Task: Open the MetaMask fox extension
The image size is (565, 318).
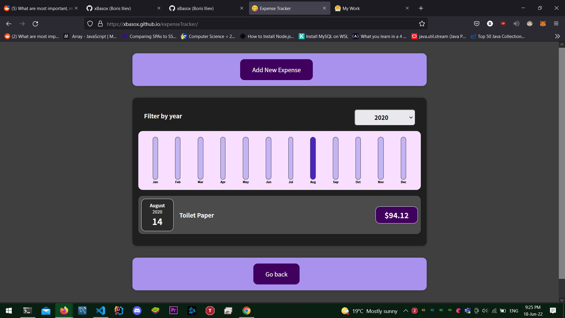Action: pyautogui.click(x=543, y=24)
